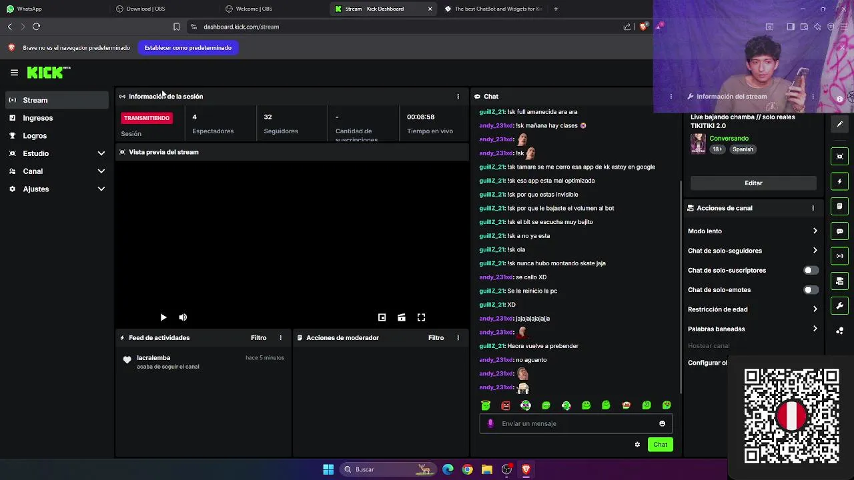Image resolution: width=854 pixels, height=480 pixels.
Task: Open Palabras baneadas options
Action: pyautogui.click(x=753, y=329)
